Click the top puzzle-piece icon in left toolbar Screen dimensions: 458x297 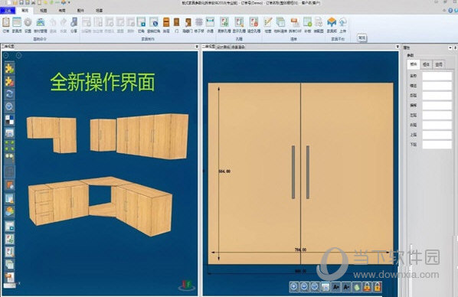click(9, 68)
